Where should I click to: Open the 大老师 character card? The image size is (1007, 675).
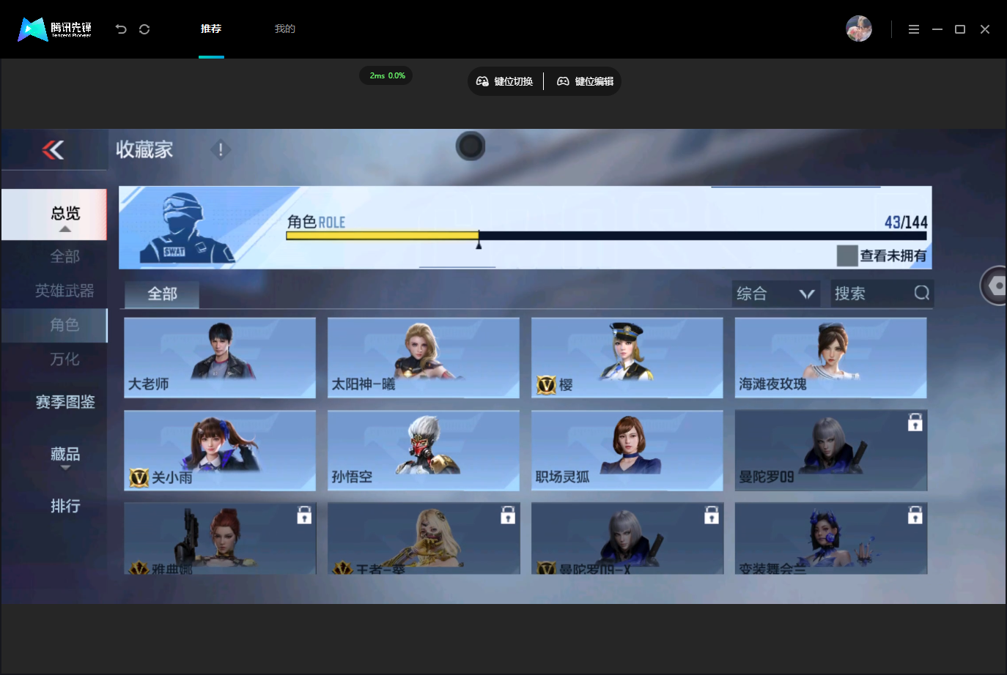coord(220,358)
